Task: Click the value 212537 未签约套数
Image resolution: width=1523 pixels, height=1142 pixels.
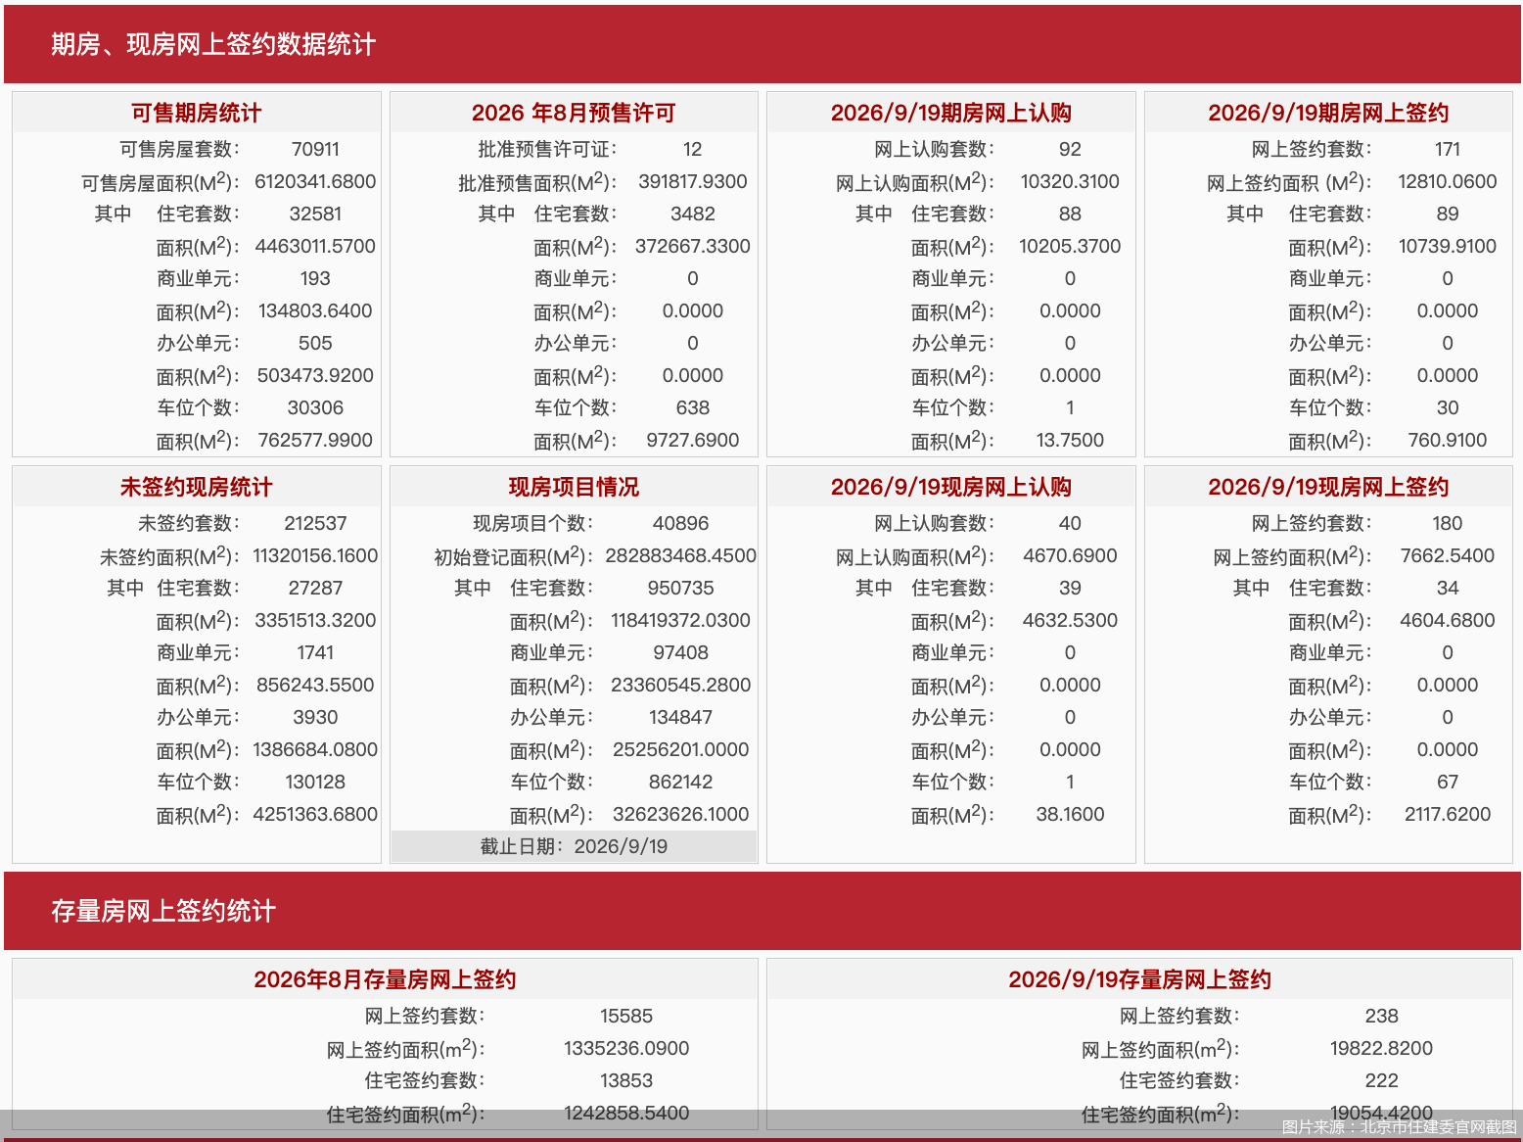Action: click(315, 523)
